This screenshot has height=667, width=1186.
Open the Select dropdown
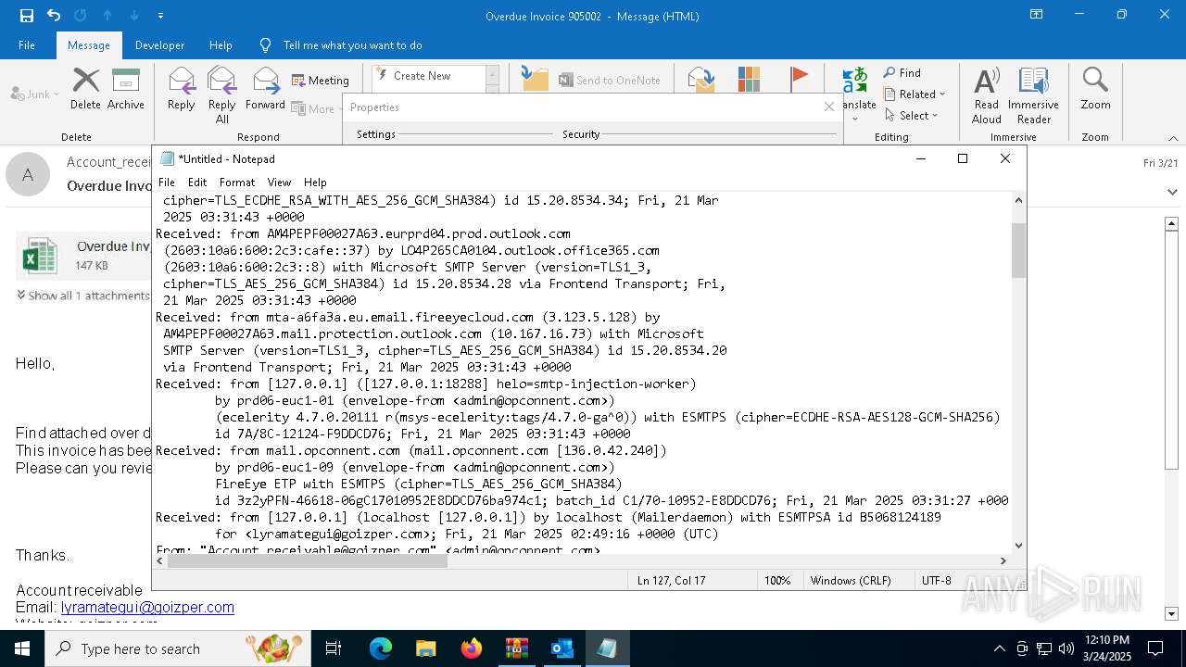(x=911, y=116)
